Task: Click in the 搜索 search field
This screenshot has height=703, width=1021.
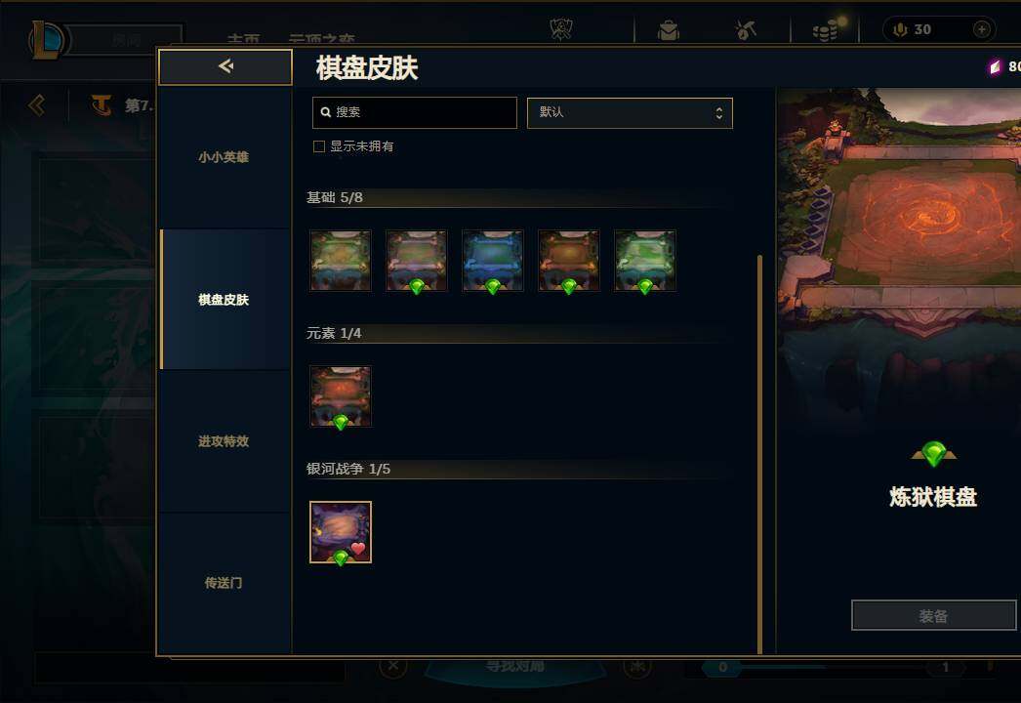Action: 415,112
